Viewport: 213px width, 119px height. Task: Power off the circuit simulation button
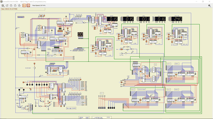(x=24, y=5)
